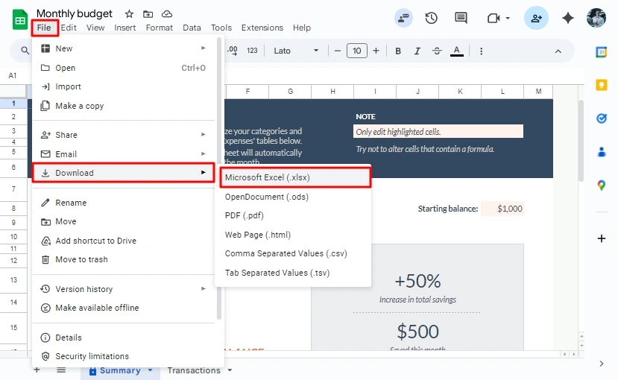
Task: Download as Comma Separated Values (.csv)
Action: (x=292, y=253)
